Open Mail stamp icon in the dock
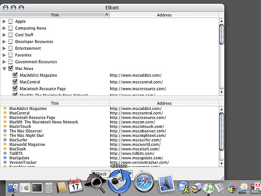Viewport: 261px width, 196px height. (x=166, y=184)
